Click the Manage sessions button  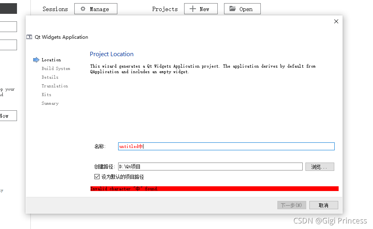click(x=96, y=9)
